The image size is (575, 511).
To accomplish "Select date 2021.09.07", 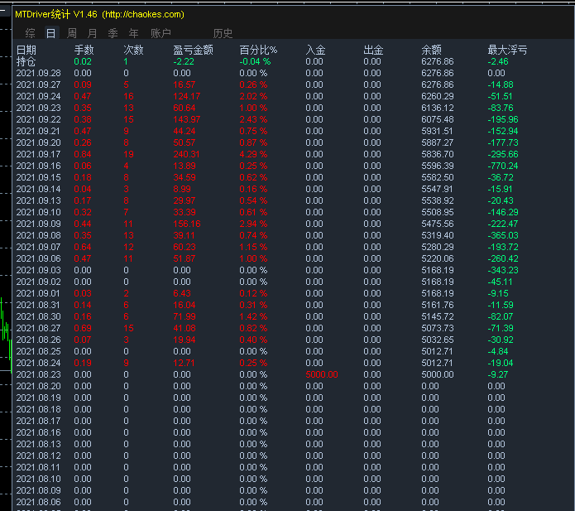I will [x=39, y=247].
